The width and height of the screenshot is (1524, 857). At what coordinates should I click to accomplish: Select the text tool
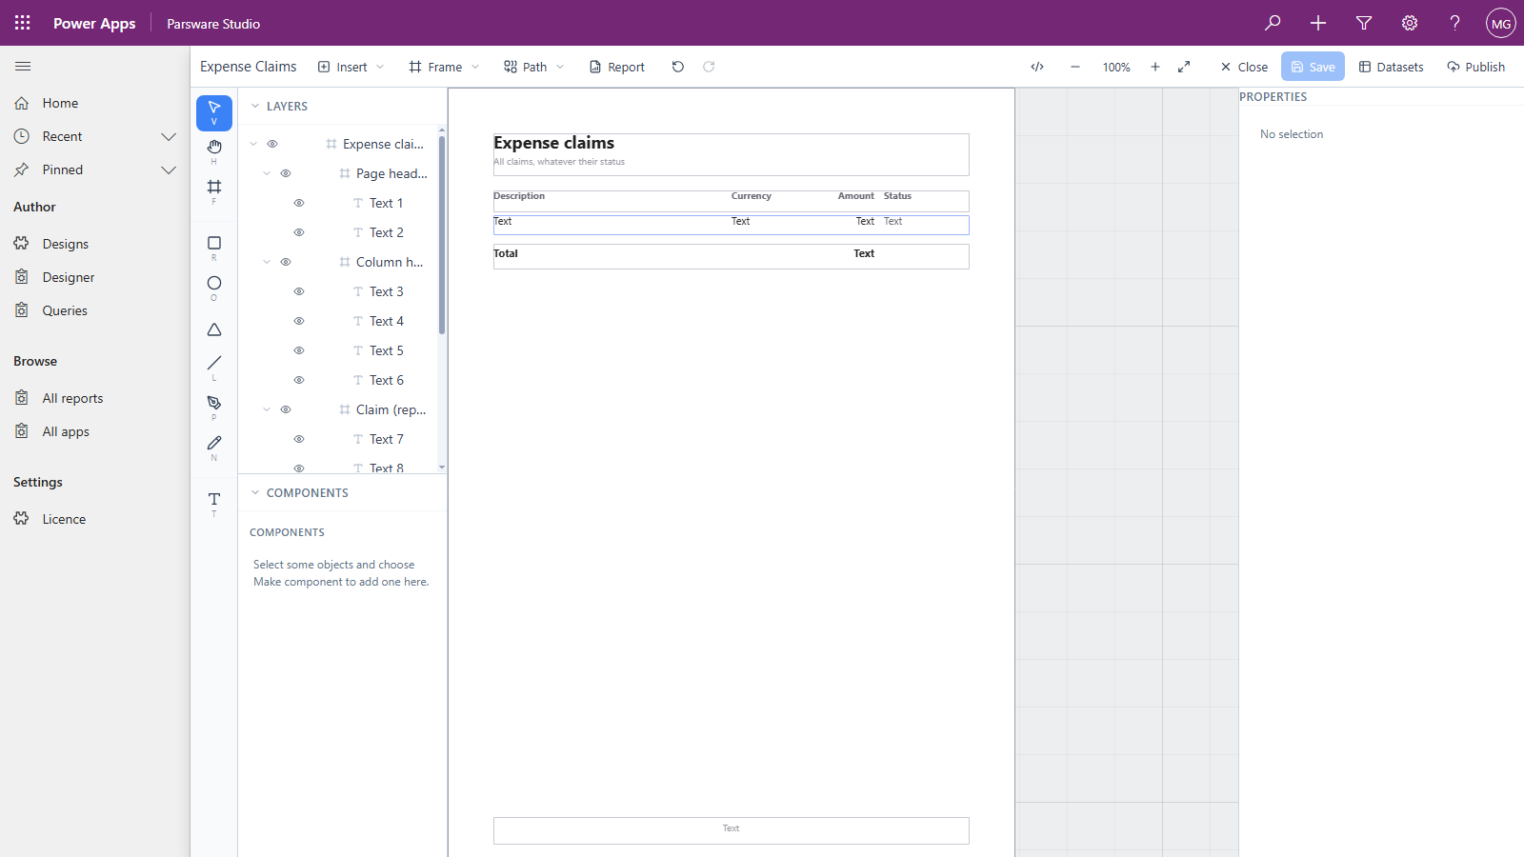click(x=214, y=504)
